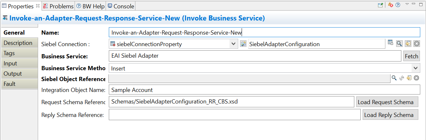Open the siebelConnectionProperty dropdown

[x=234, y=44]
